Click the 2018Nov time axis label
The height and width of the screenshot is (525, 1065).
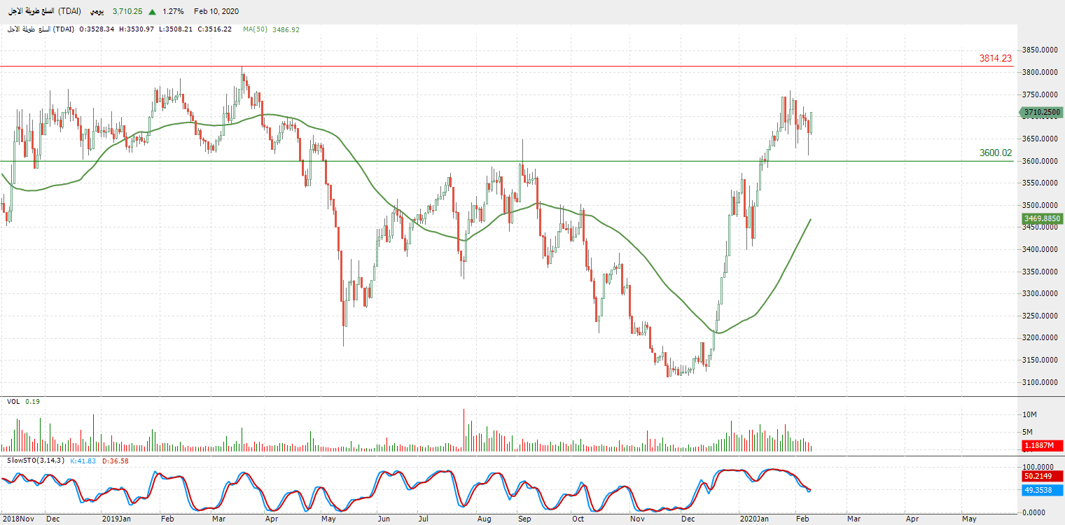18,519
